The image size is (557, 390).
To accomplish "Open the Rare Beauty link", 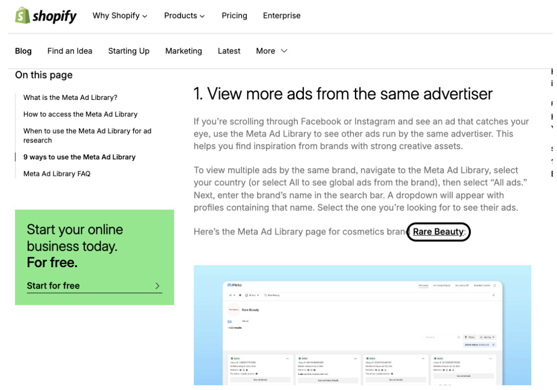I will click(438, 232).
